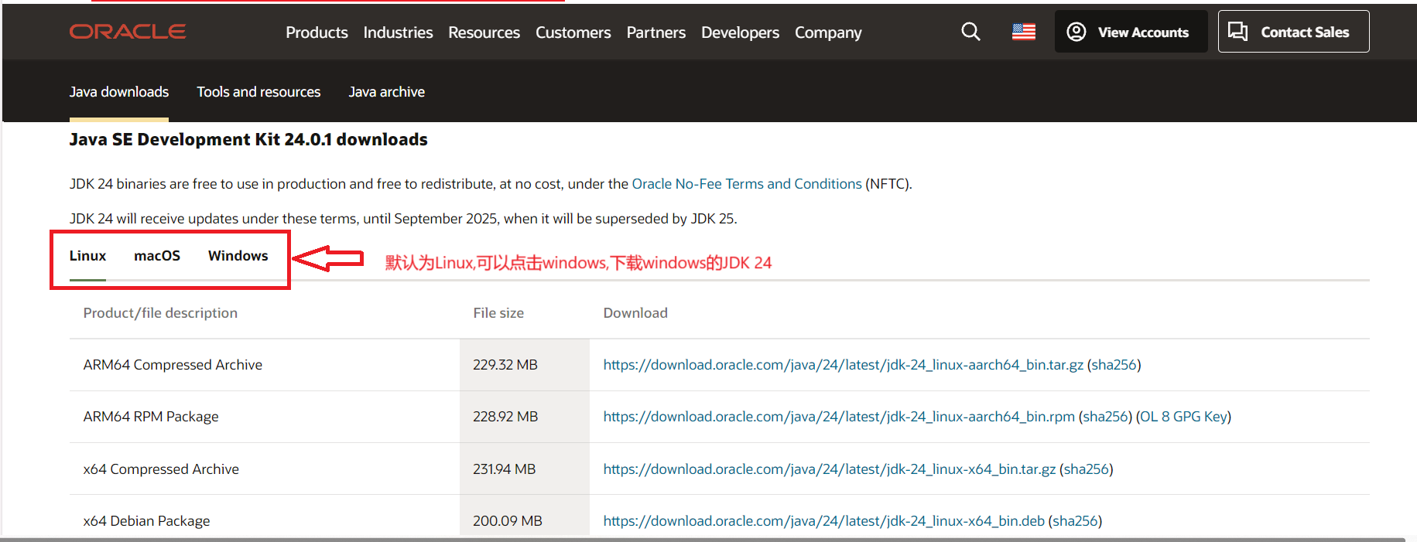This screenshot has height=542, width=1417.
Task: Select the Linux platform tab
Action: 87,256
